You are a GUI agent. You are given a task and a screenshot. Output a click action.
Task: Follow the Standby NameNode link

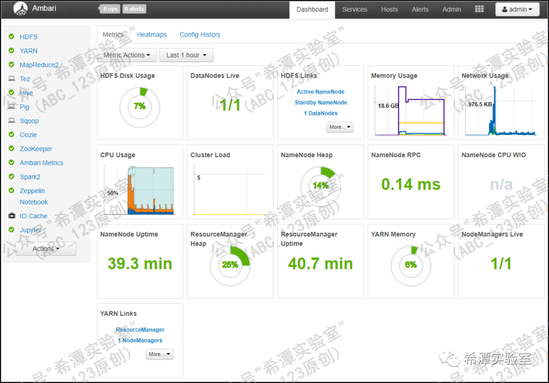coord(321,103)
